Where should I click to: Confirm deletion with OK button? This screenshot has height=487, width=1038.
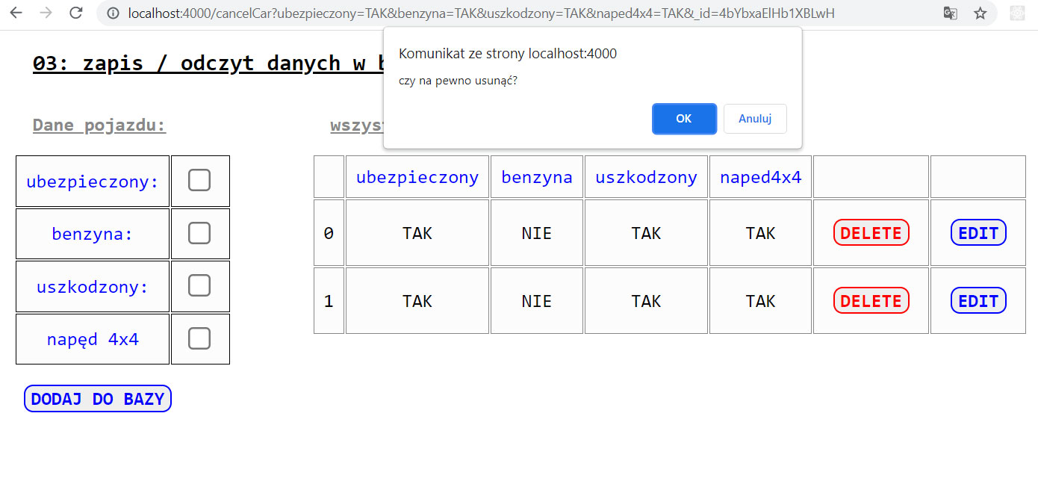coord(684,119)
